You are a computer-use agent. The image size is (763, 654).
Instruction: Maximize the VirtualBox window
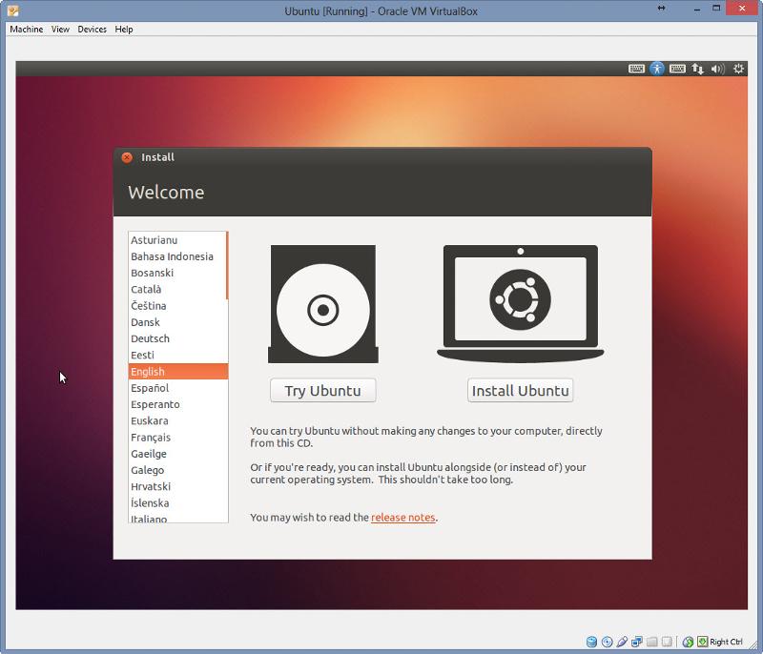716,9
